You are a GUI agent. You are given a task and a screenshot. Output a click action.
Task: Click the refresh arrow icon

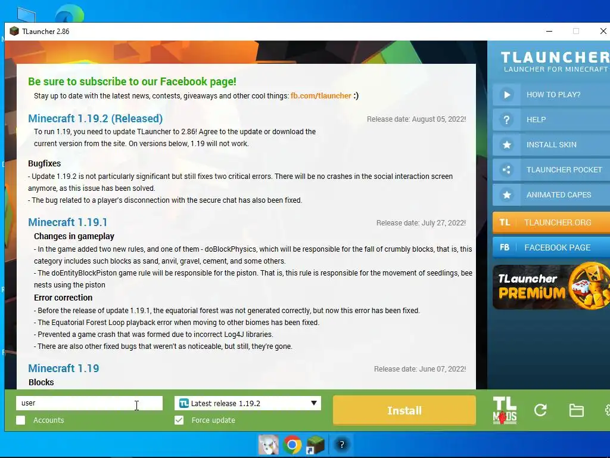(x=540, y=410)
